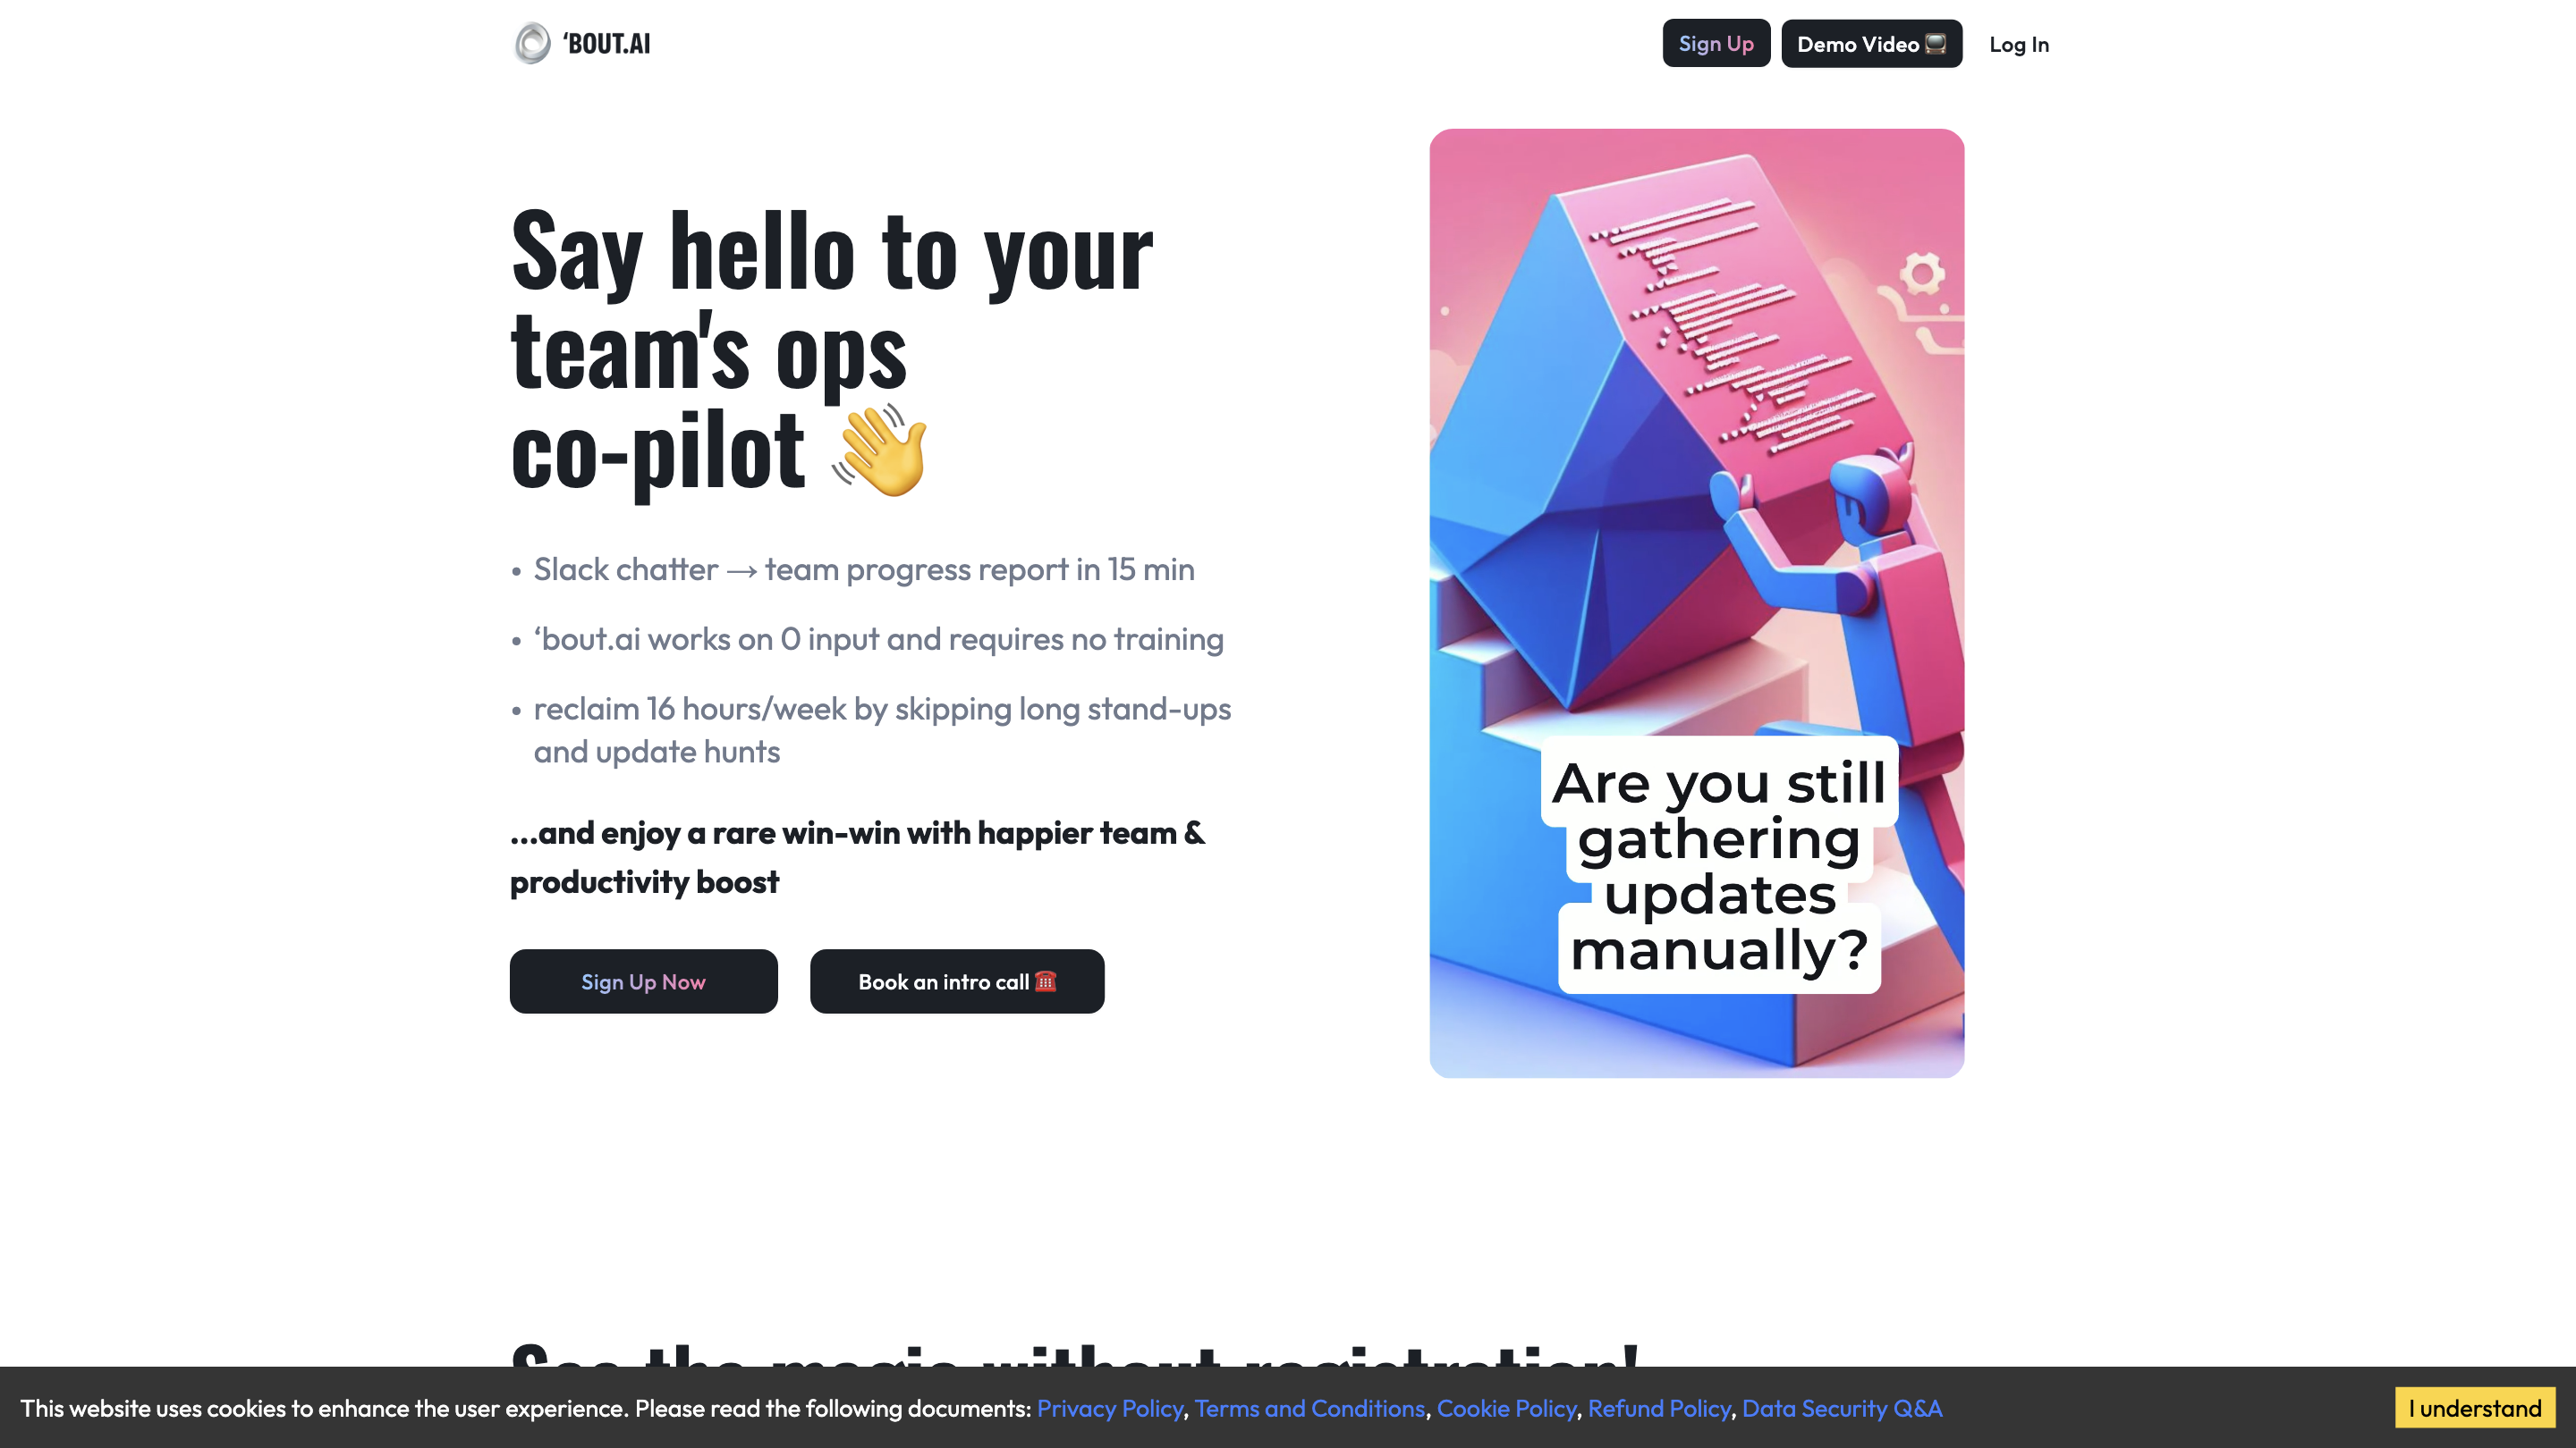Open the Log In menu item
Image resolution: width=2576 pixels, height=1448 pixels.
[2019, 45]
